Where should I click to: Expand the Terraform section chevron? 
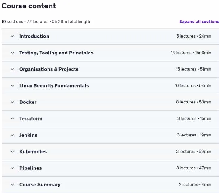coord(12,119)
